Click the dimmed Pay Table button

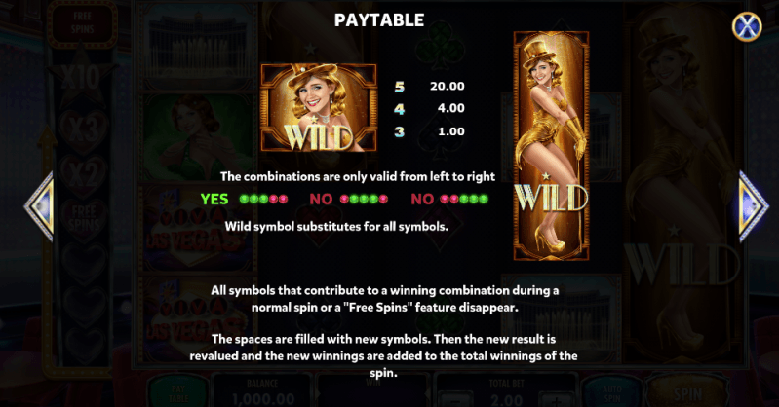pyautogui.click(x=178, y=393)
